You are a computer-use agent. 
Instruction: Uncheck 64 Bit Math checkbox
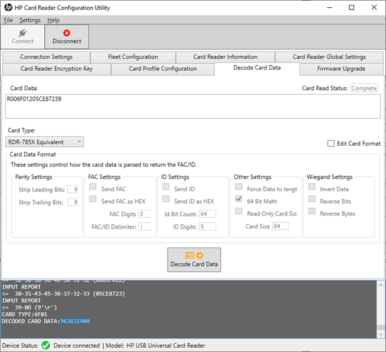point(238,198)
